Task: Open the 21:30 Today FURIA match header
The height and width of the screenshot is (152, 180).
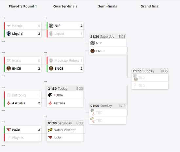Action: tap(65, 89)
